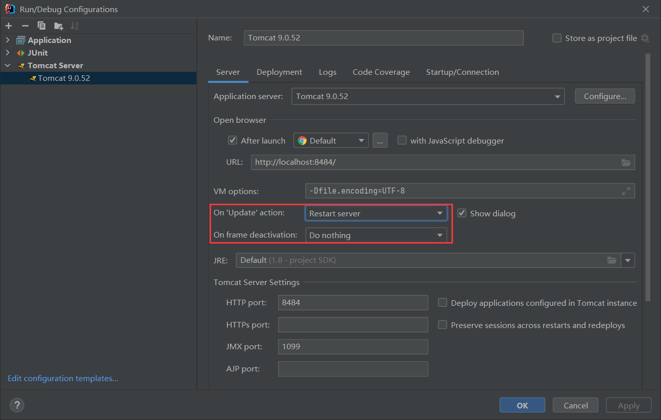Click the Chrome icon in browser selector
The height and width of the screenshot is (420, 661).
point(302,141)
